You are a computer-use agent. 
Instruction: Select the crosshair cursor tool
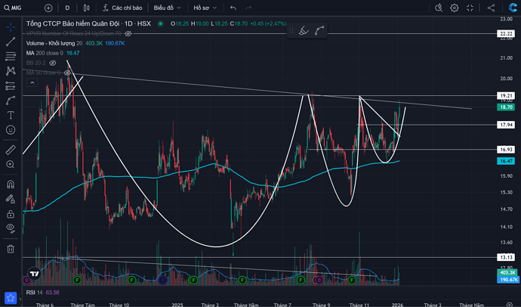(11, 26)
